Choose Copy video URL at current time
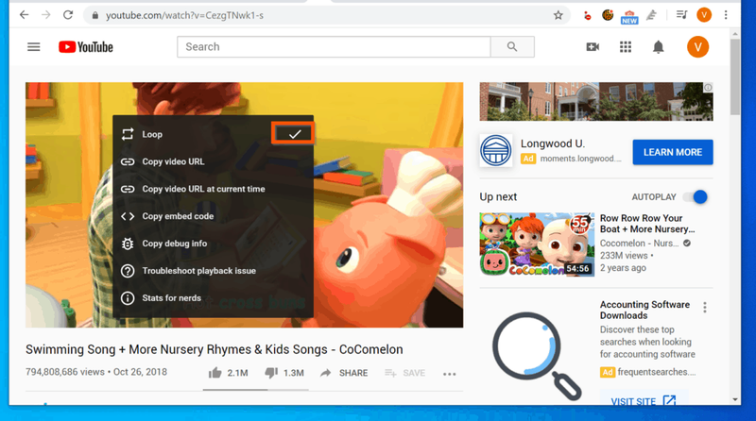756x421 pixels. coord(214,189)
